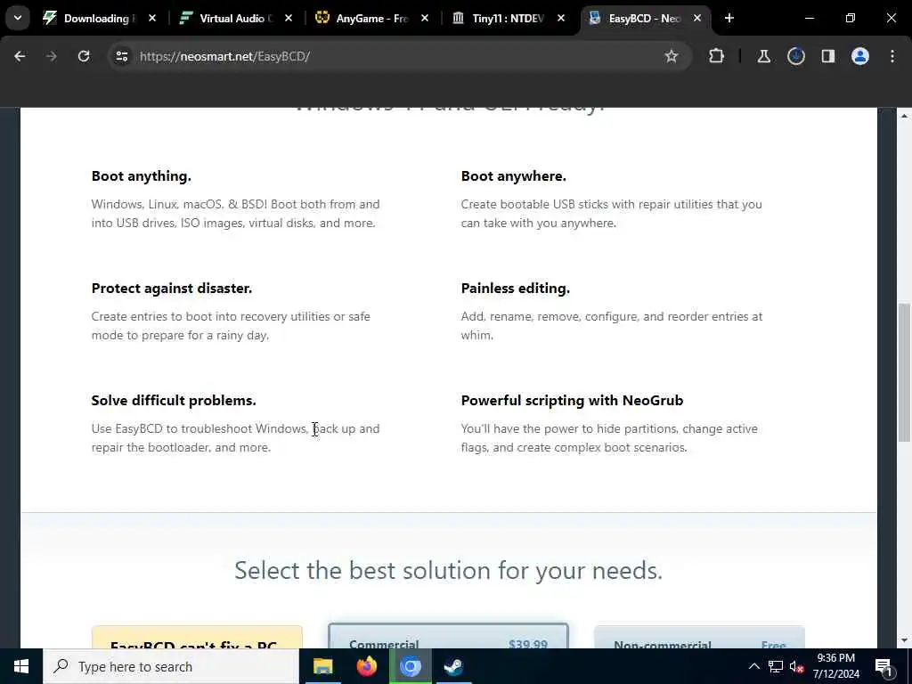The image size is (912, 684).
Task: Open the Chrome three-dot menu
Action: point(892,56)
